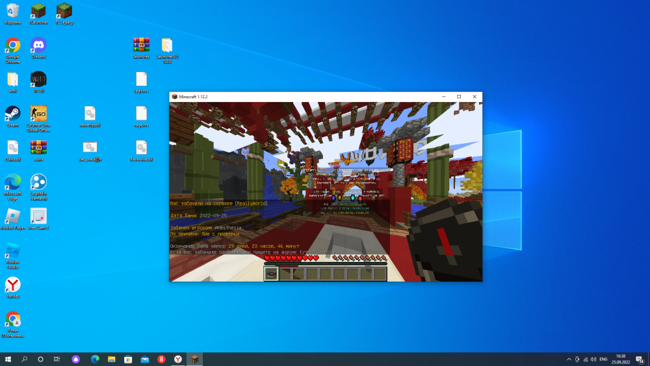Click chat text 'По причине: Лив с проверки'

[x=205, y=234]
